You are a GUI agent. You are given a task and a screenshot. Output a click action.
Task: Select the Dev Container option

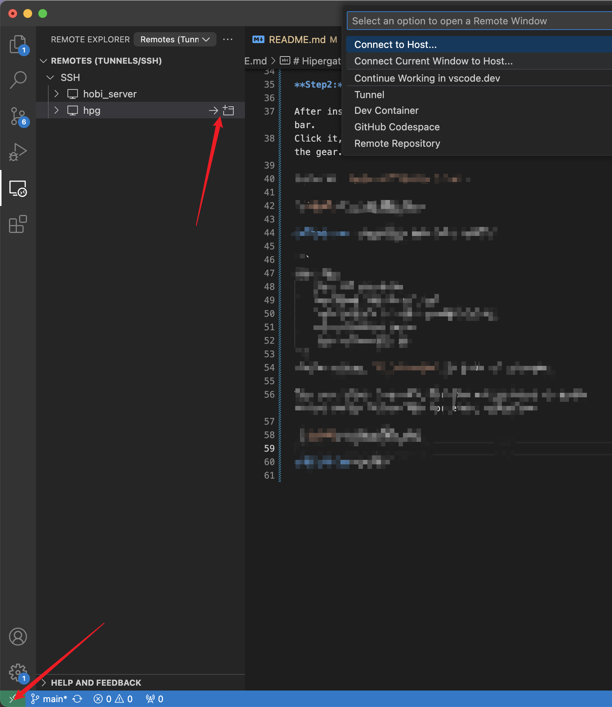pyautogui.click(x=479, y=110)
